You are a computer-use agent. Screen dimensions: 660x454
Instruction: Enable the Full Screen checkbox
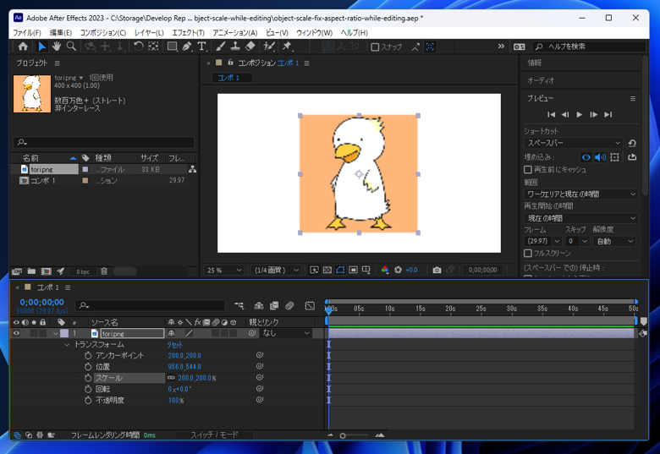[528, 253]
